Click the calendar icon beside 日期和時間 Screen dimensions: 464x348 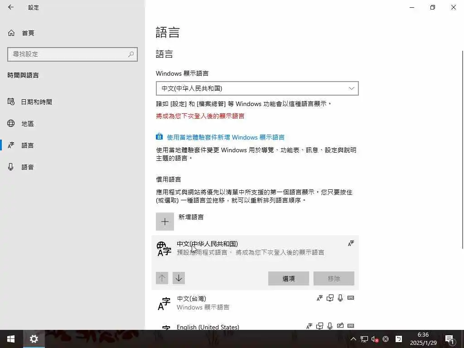[x=11, y=101]
